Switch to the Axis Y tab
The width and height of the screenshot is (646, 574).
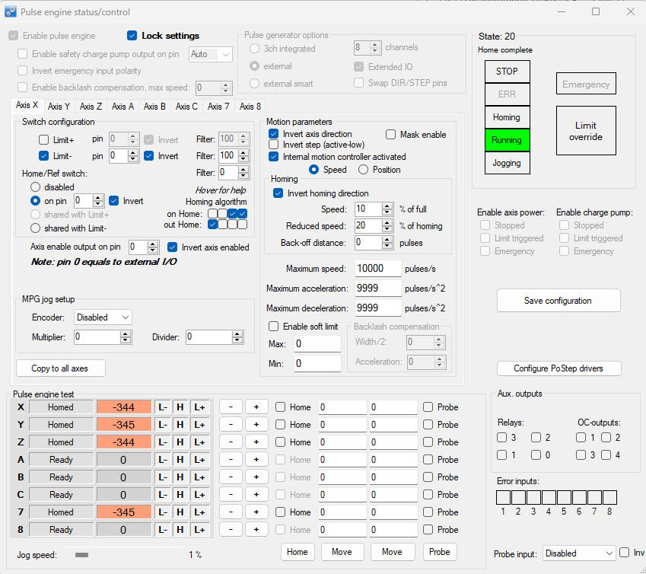click(x=59, y=107)
